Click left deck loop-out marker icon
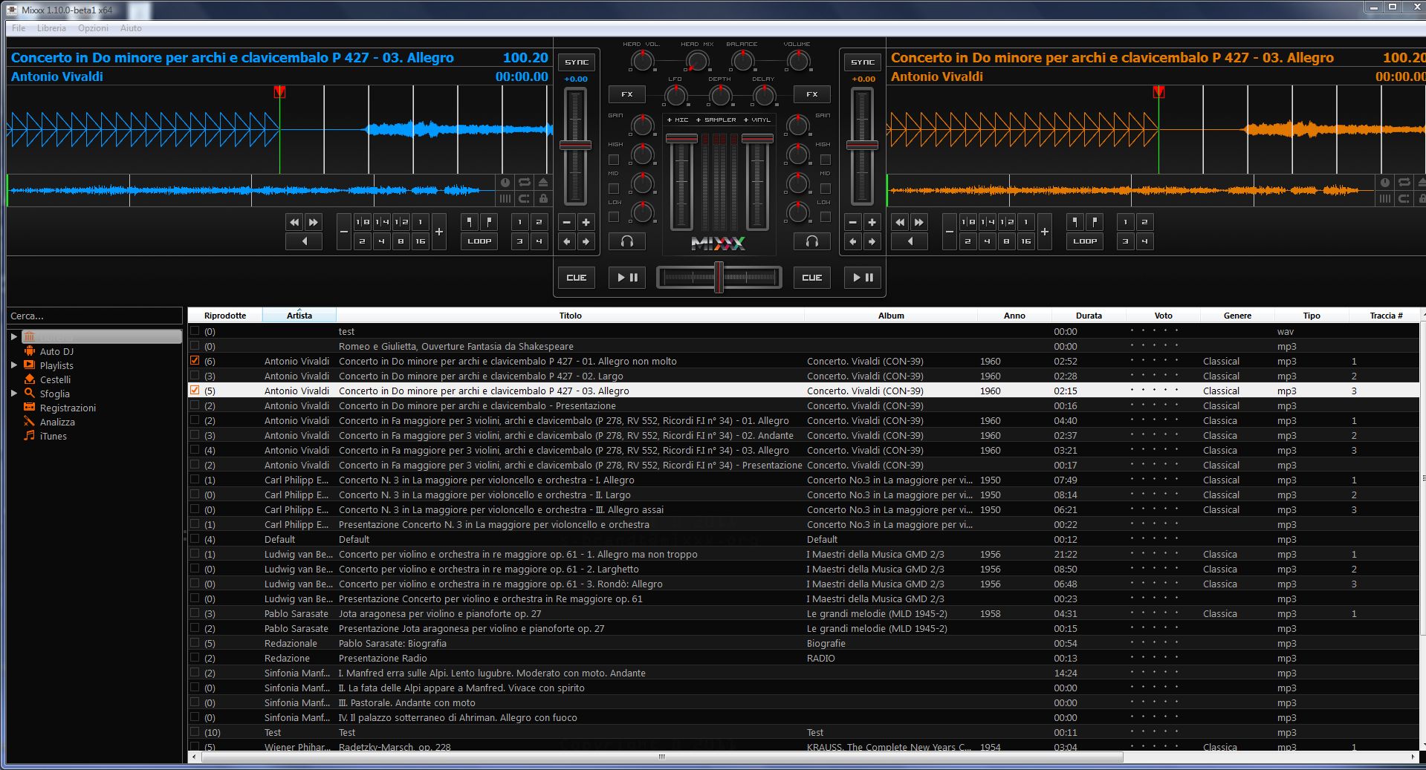This screenshot has width=1426, height=770. coord(489,222)
